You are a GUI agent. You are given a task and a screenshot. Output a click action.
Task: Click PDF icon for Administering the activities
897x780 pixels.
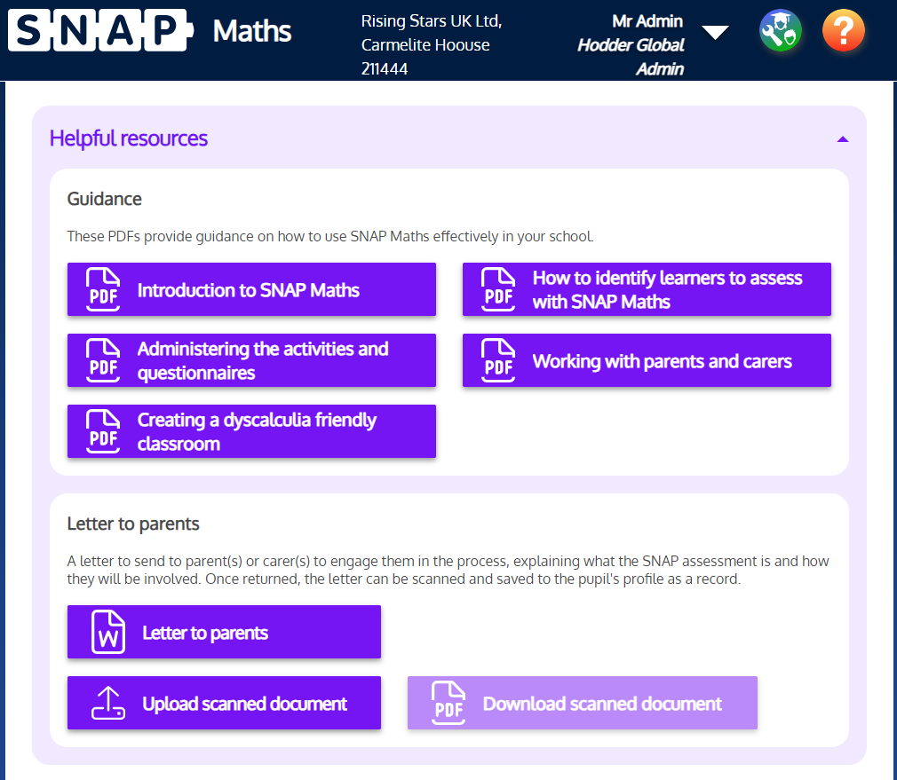104,360
